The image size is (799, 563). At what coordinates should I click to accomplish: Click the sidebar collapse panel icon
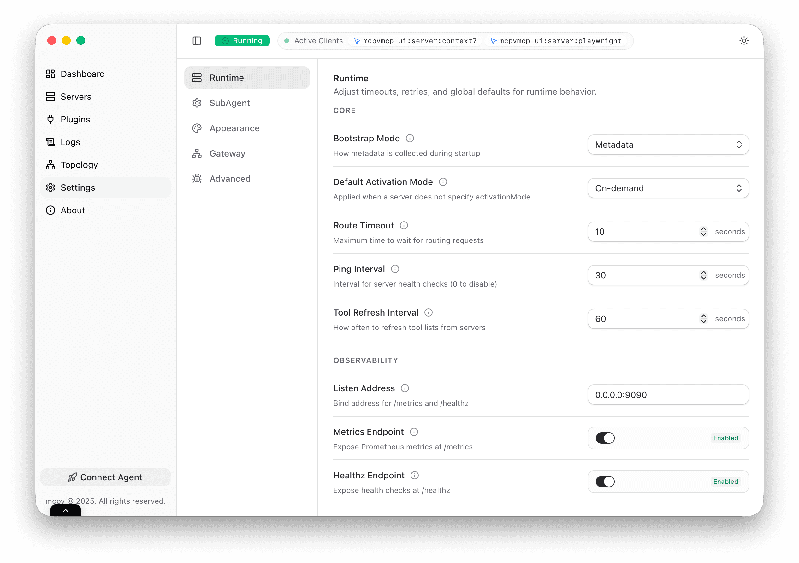point(197,41)
